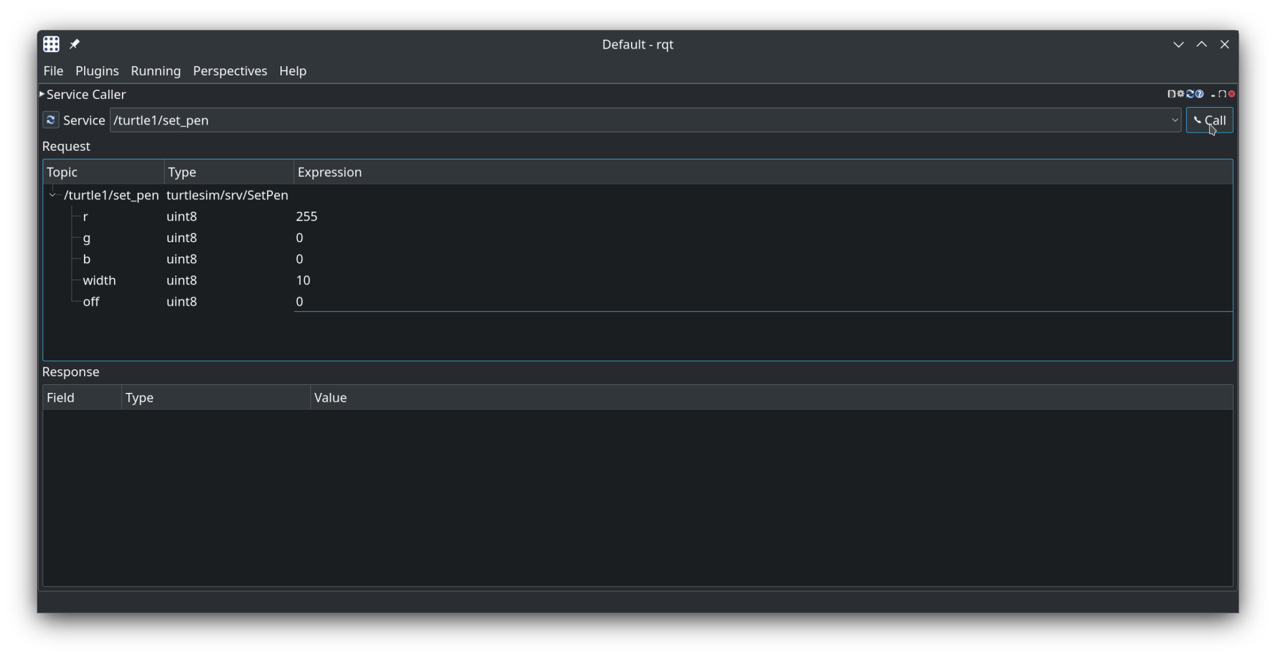Image resolution: width=1276 pixels, height=657 pixels.
Task: Minimize the Service Caller dock
Action: [1213, 95]
